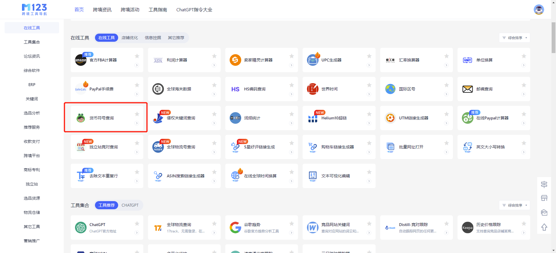This screenshot has height=253, width=556.
Task: Click the arrow chevron on 利润计算器 card
Action: click(x=214, y=65)
